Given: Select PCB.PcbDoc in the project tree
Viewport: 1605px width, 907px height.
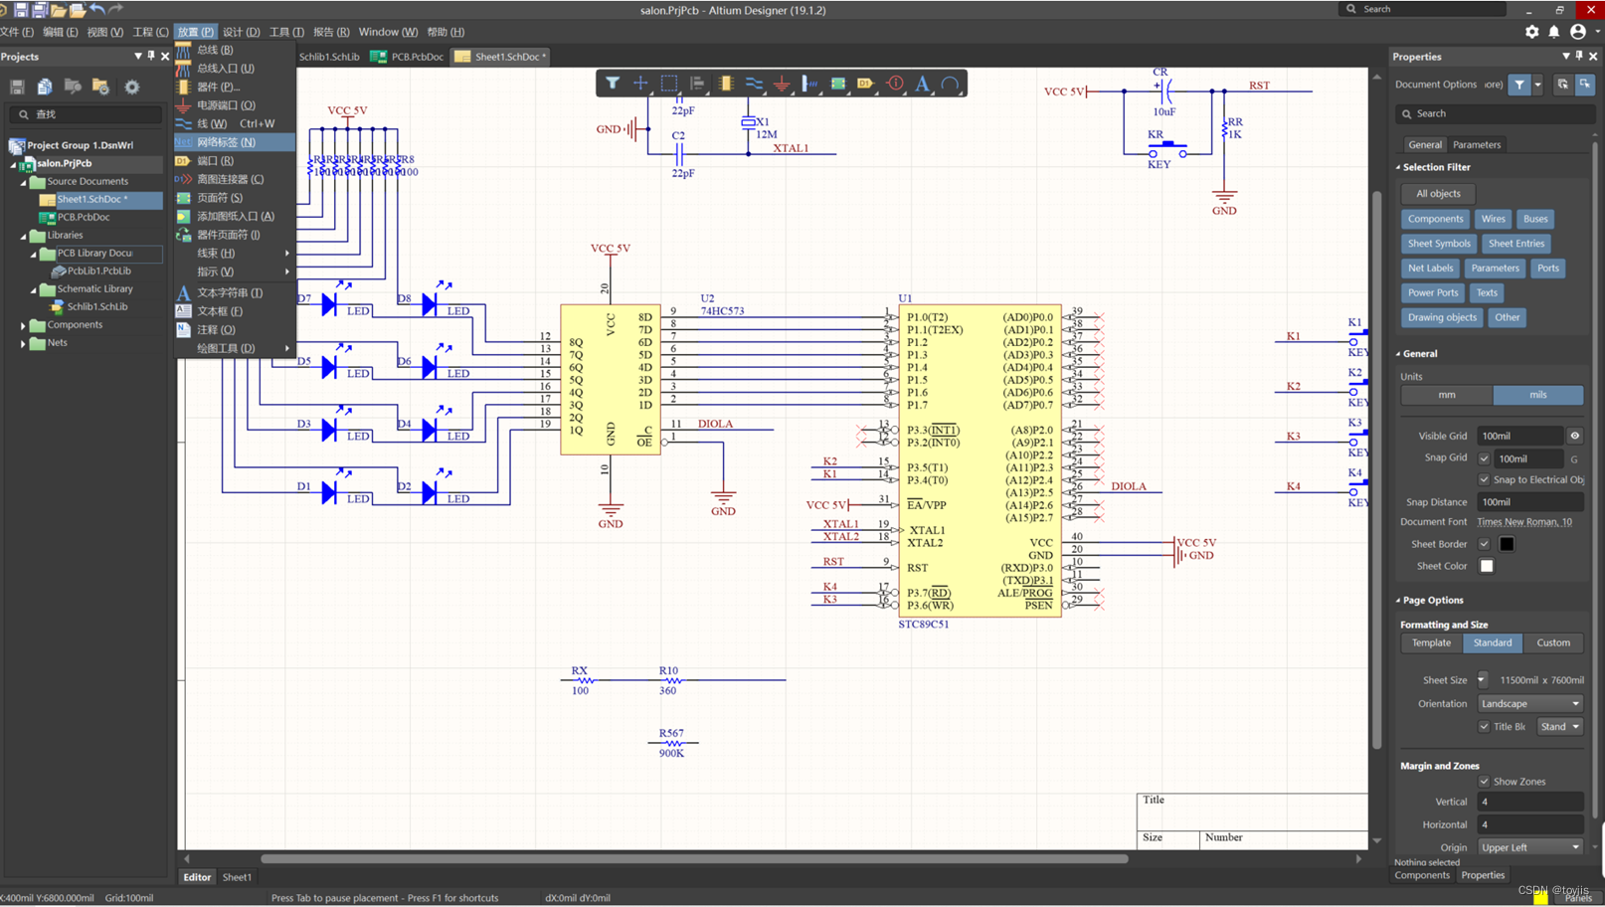Looking at the screenshot, I should coord(84,217).
